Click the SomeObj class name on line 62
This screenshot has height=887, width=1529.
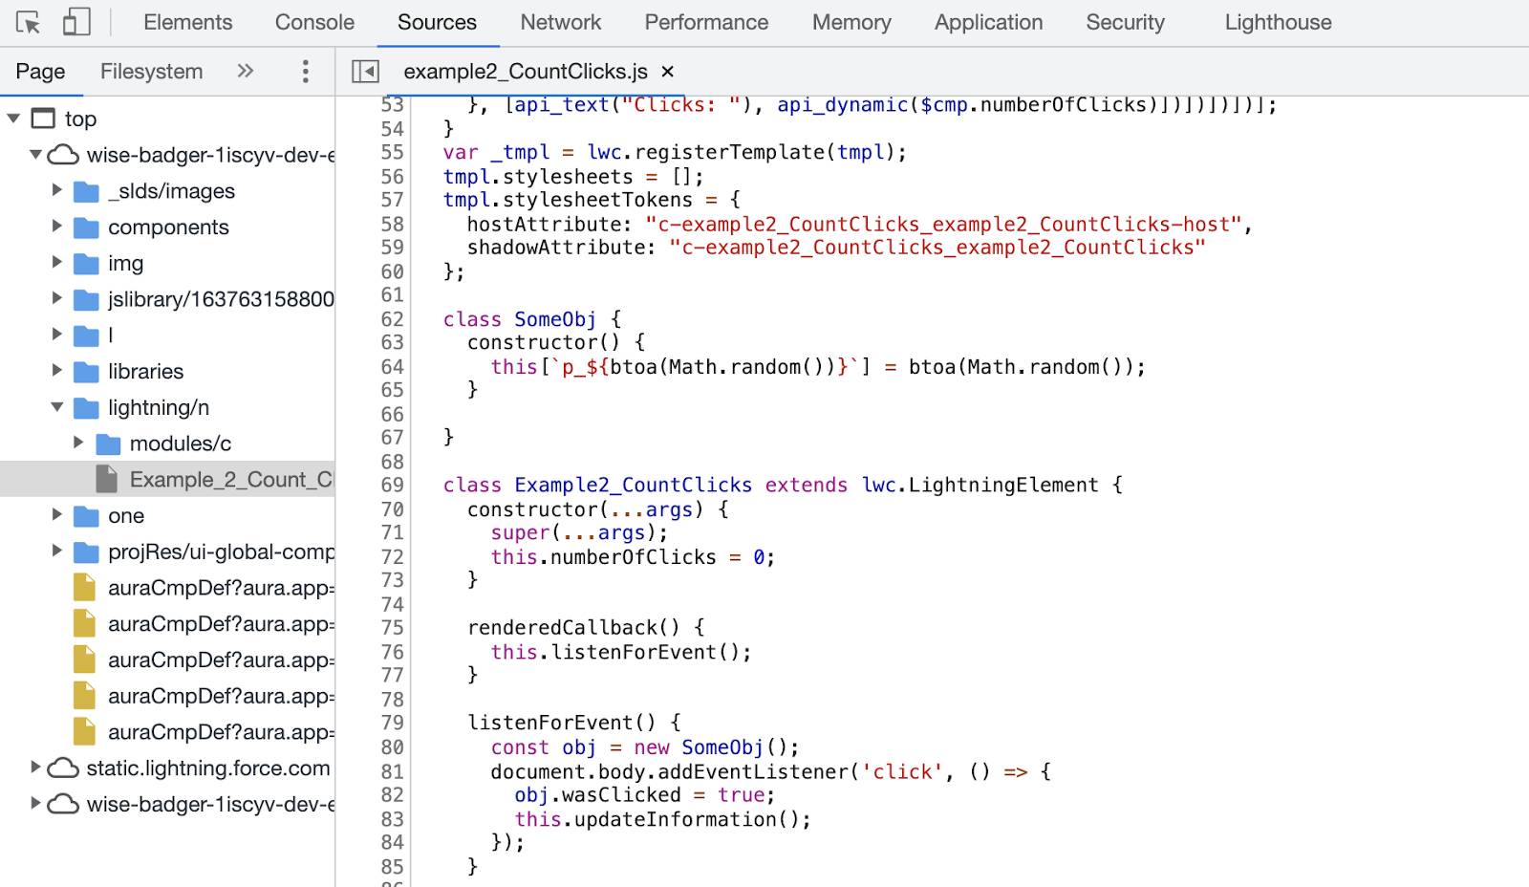tap(555, 318)
